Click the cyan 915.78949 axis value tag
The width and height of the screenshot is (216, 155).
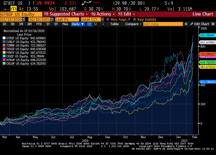207,35
